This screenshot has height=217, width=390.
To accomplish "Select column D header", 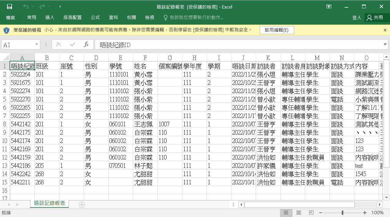I will click(x=96, y=58).
